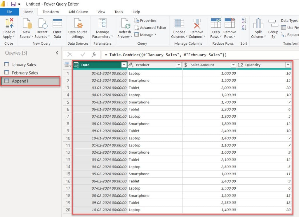Select the Product column header

coord(155,65)
